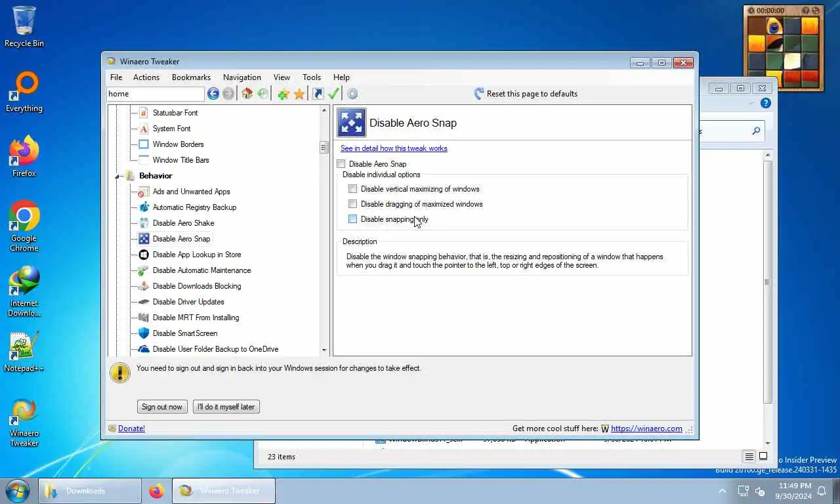
Task: Click the Donate! link
Action: [x=131, y=429]
